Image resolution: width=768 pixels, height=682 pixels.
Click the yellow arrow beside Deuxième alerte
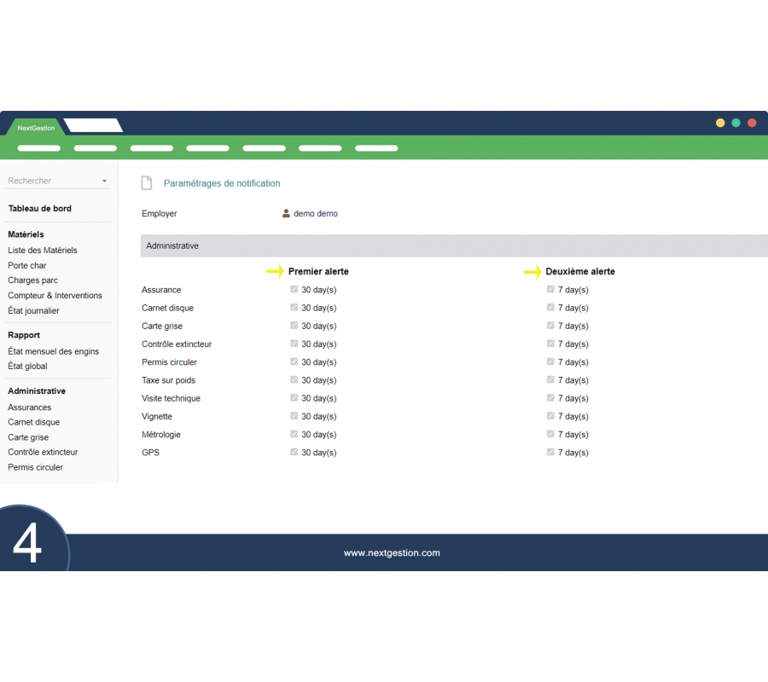(x=532, y=272)
